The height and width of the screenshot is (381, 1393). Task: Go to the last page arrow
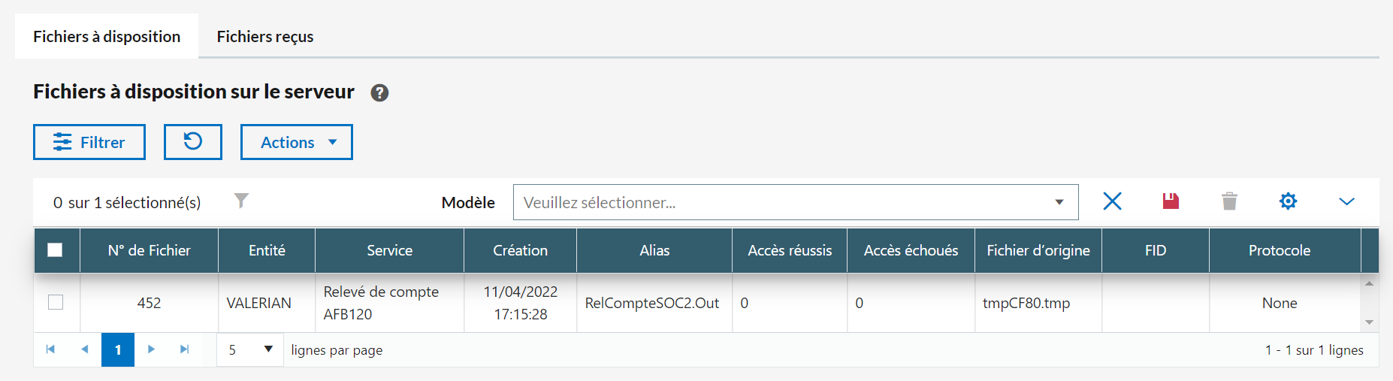point(184,349)
